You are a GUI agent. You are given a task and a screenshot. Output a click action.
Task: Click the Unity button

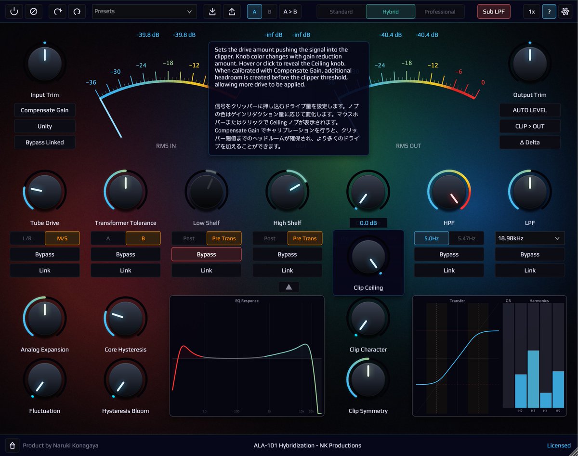[x=45, y=126]
